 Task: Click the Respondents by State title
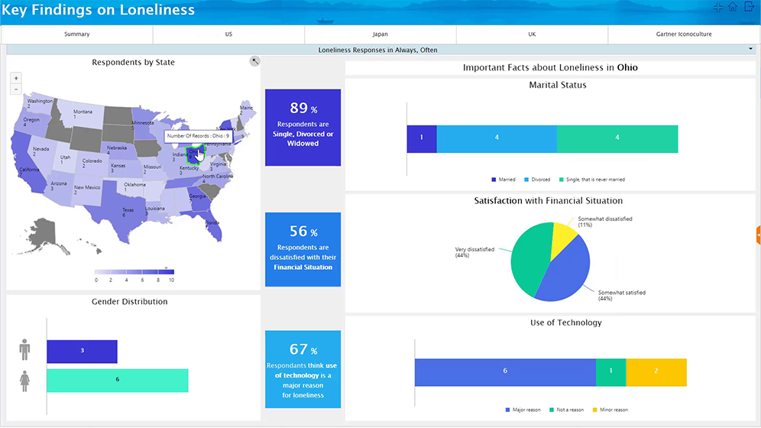(133, 62)
